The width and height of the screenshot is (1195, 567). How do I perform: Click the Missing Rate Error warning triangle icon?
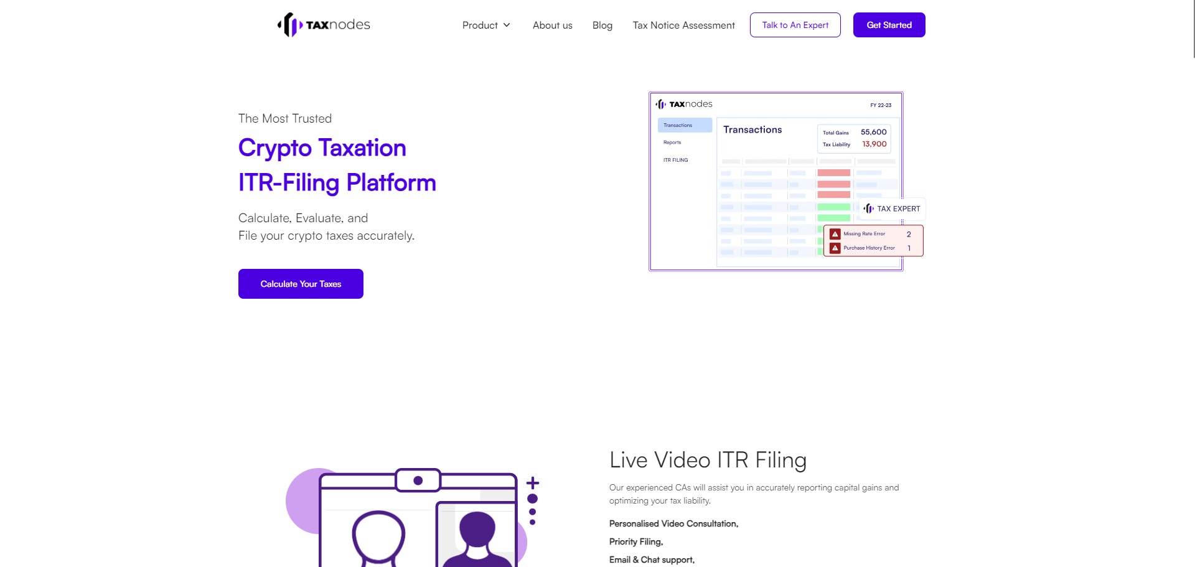pos(836,233)
